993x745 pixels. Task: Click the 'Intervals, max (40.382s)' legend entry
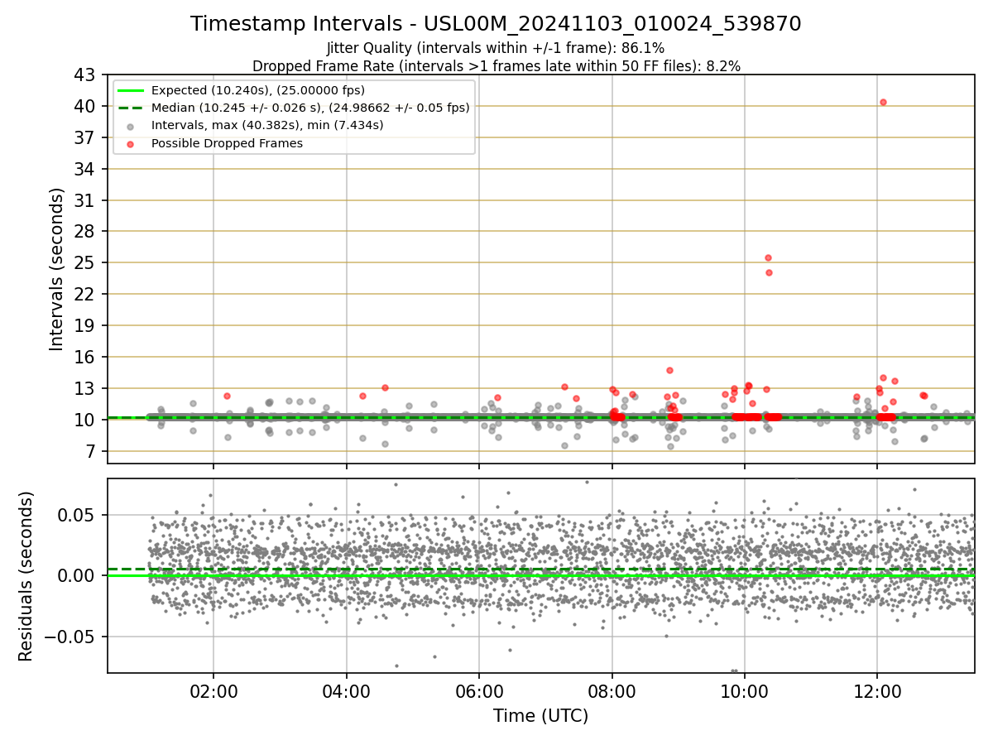click(x=267, y=125)
